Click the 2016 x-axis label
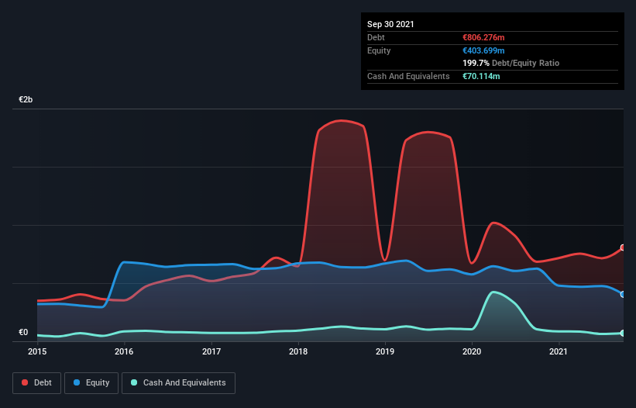This screenshot has width=636, height=408. (124, 351)
